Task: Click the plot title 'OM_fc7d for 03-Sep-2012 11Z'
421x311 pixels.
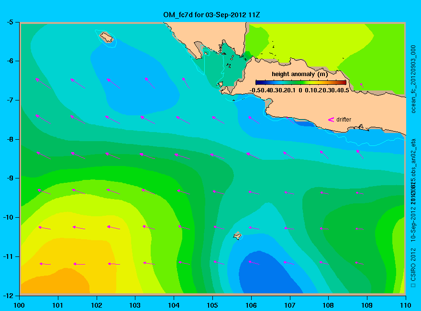Action: [x=211, y=15]
